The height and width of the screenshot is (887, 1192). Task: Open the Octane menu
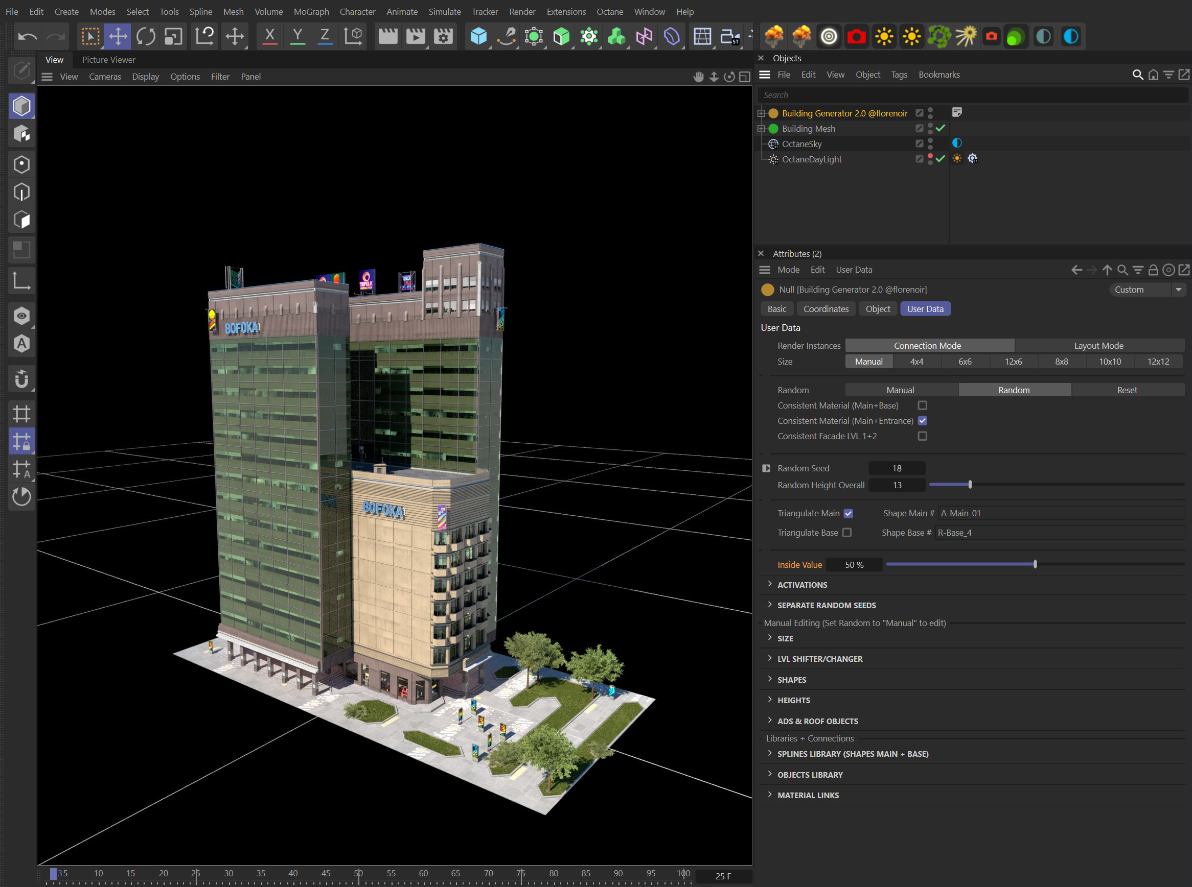(609, 11)
